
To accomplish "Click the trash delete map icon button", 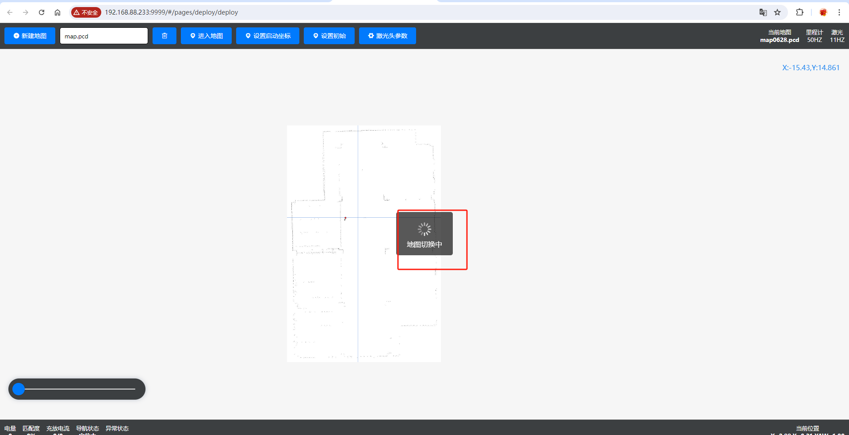I will (164, 36).
